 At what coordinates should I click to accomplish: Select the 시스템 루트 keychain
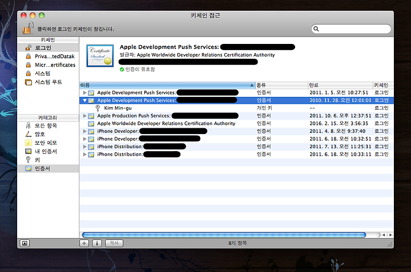(x=48, y=82)
